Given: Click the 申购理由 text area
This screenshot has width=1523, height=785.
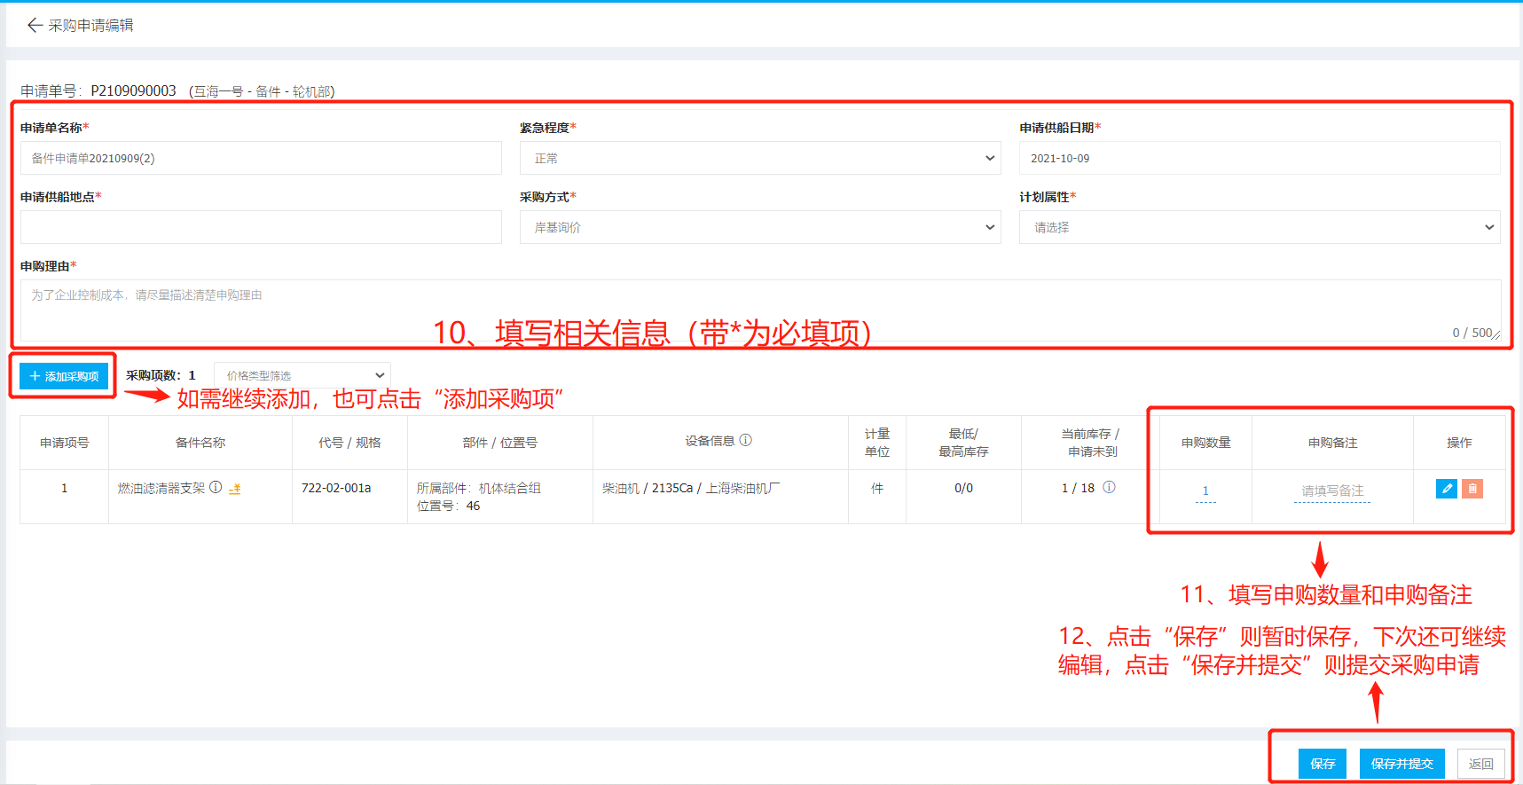Looking at the screenshot, I should (x=760, y=310).
